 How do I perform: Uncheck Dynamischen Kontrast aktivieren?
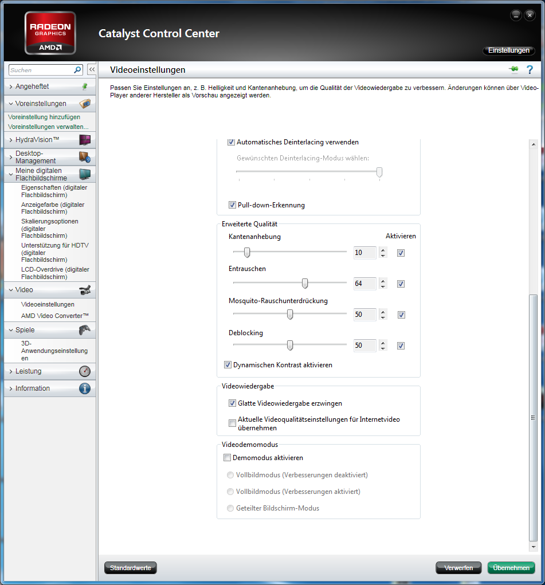tap(228, 365)
